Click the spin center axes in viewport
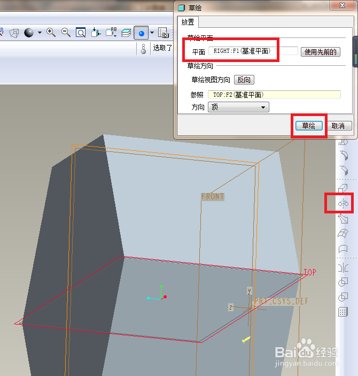The width and height of the screenshot is (358, 376). point(157,293)
